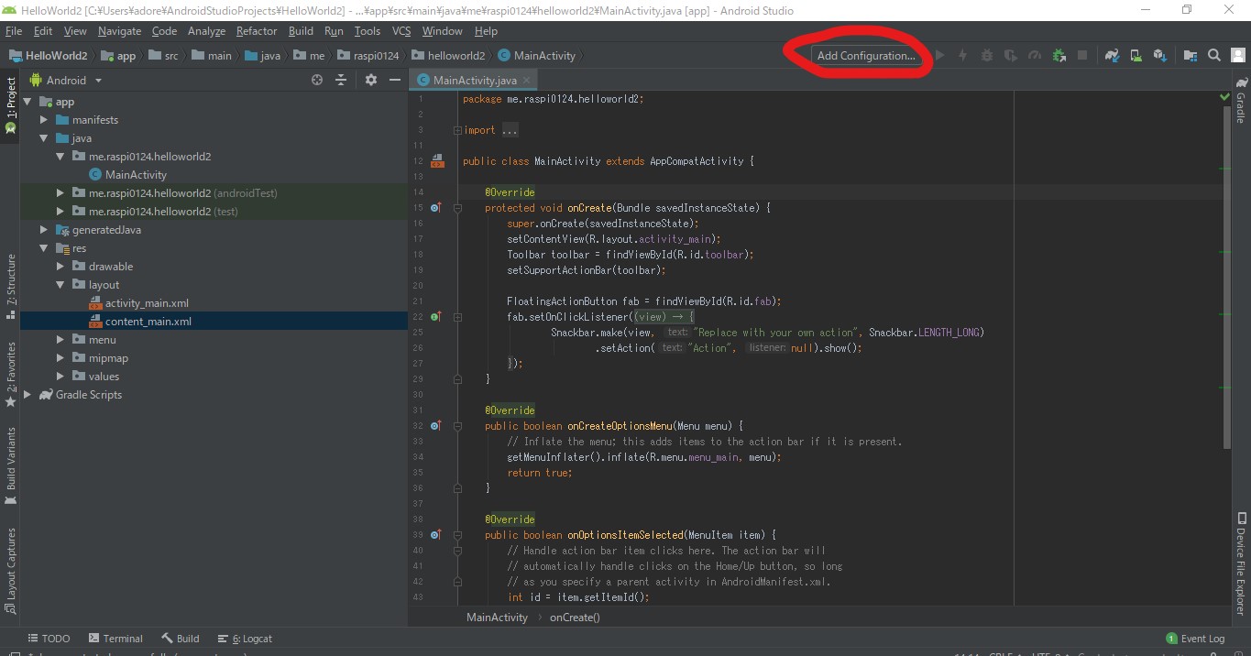
Task: Open the Gradle tool window tab
Action: pyautogui.click(x=1241, y=100)
